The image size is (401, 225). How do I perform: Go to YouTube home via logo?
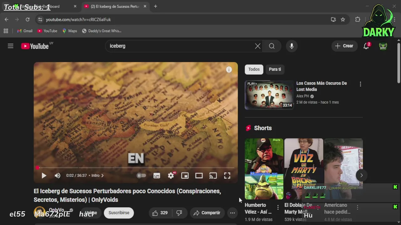pyautogui.click(x=35, y=46)
